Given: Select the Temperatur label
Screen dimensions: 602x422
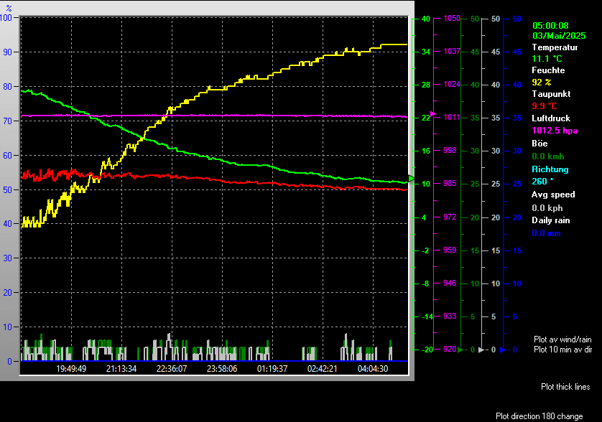Looking at the screenshot, I should click(x=555, y=47).
